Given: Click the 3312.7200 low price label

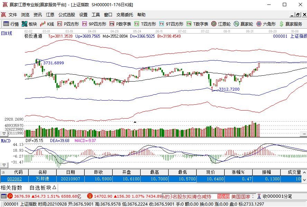Looking at the screenshot, I should pos(229,89).
